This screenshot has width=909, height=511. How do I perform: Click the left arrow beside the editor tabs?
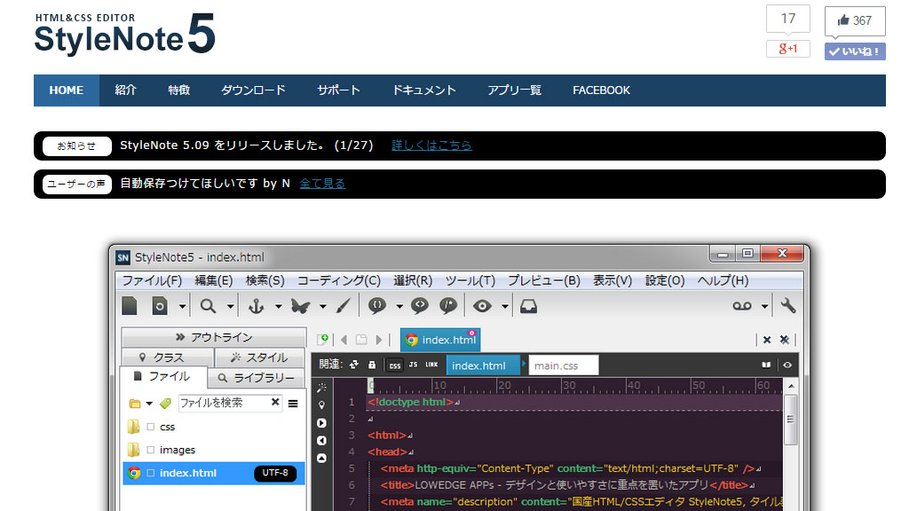(344, 340)
